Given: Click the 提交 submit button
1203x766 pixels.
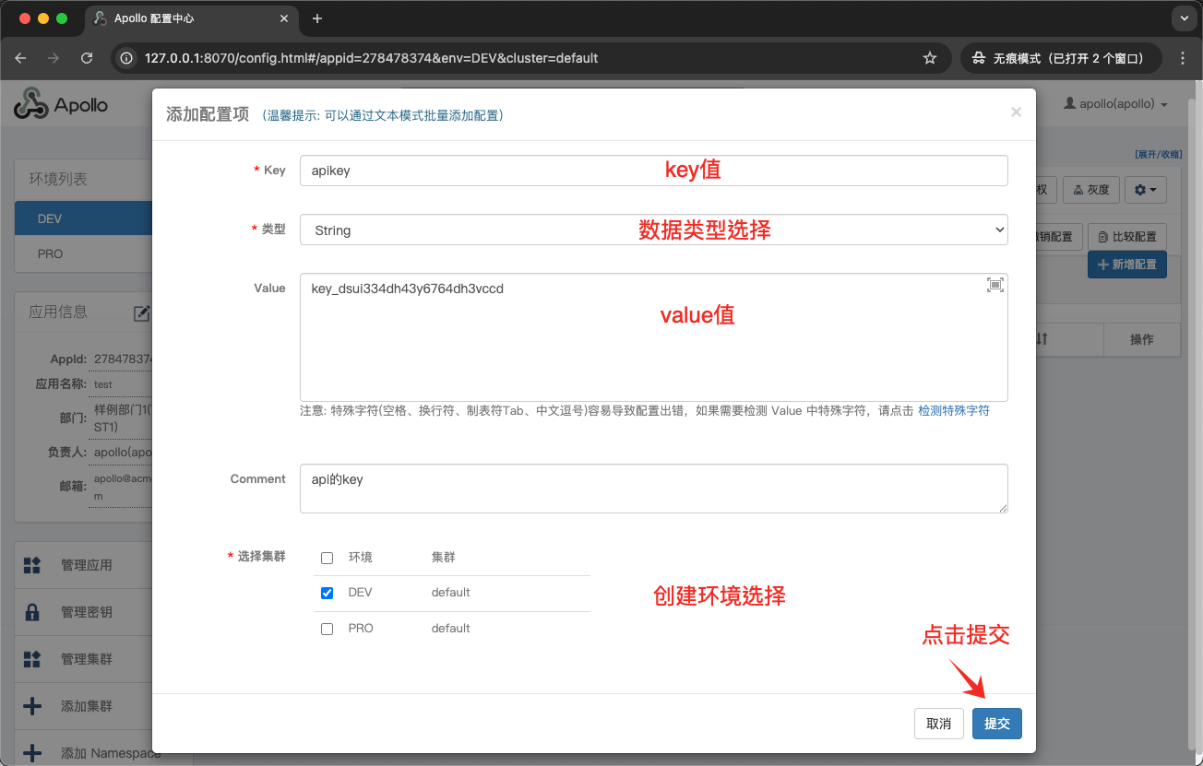Looking at the screenshot, I should tap(996, 724).
